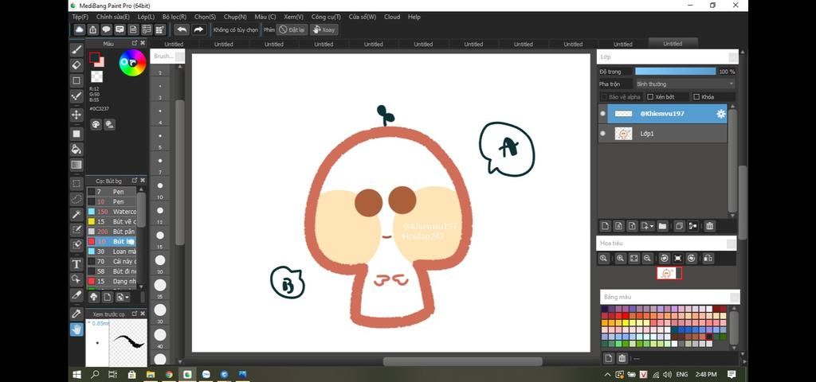Close the Màu color panel
The image size is (816, 382).
click(x=143, y=43)
